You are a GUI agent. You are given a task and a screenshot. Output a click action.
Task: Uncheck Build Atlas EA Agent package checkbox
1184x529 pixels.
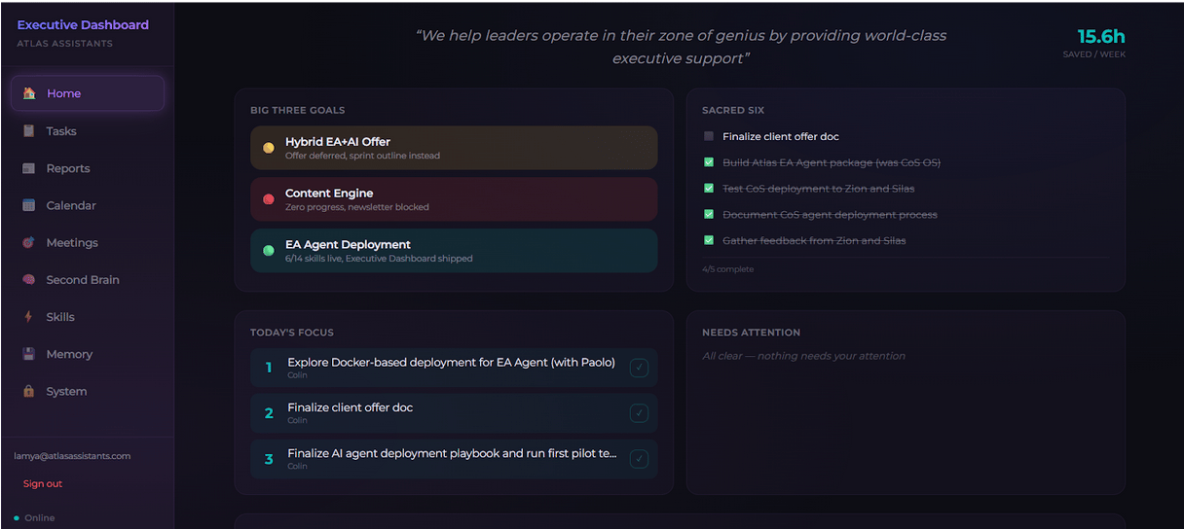pyautogui.click(x=709, y=162)
